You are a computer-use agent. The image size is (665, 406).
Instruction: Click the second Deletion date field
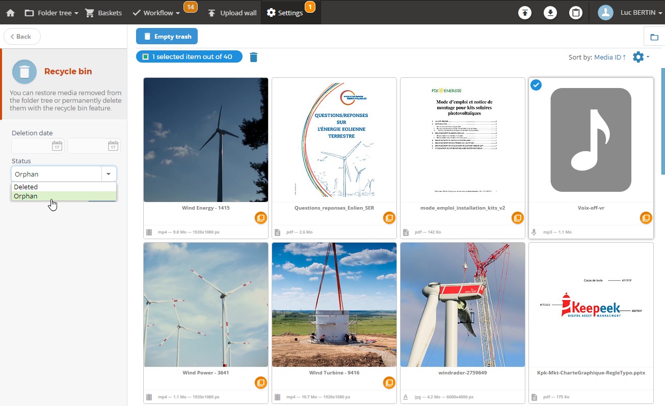94,146
